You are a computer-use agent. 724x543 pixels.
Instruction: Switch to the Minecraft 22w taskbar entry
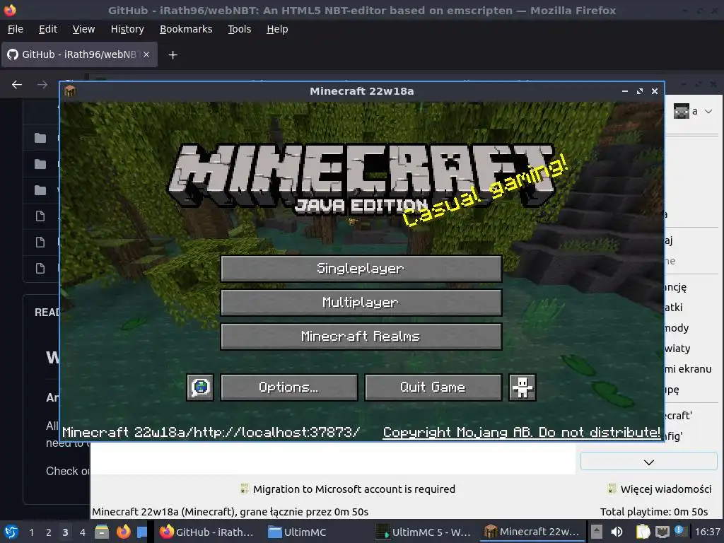click(532, 532)
